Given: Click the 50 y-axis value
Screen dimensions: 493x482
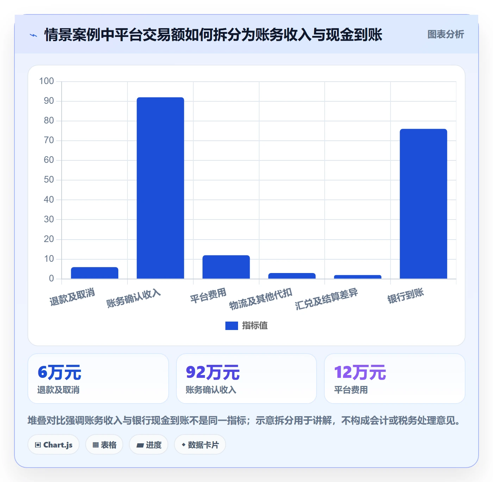Looking at the screenshot, I should [x=49, y=180].
